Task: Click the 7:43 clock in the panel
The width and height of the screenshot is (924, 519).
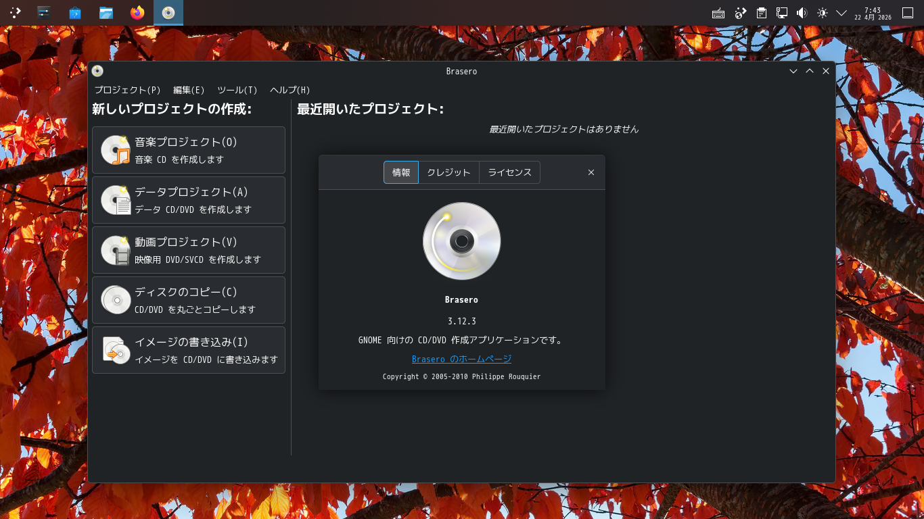Action: 873,13
